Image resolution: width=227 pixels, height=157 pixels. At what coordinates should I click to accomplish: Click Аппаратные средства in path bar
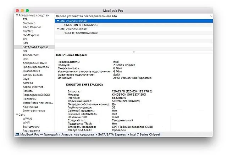77,134
